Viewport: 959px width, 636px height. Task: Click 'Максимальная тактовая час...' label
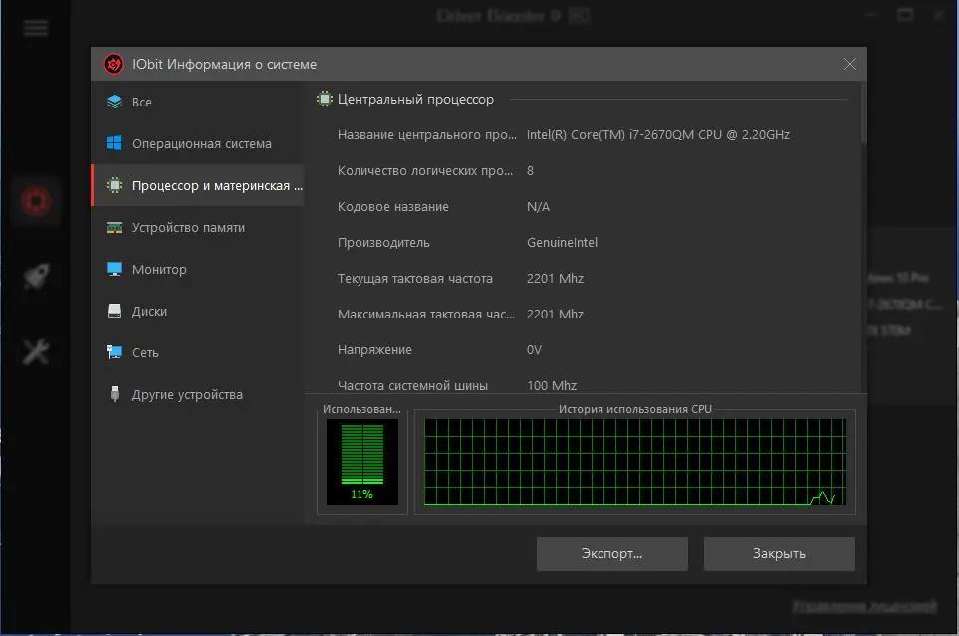point(426,314)
